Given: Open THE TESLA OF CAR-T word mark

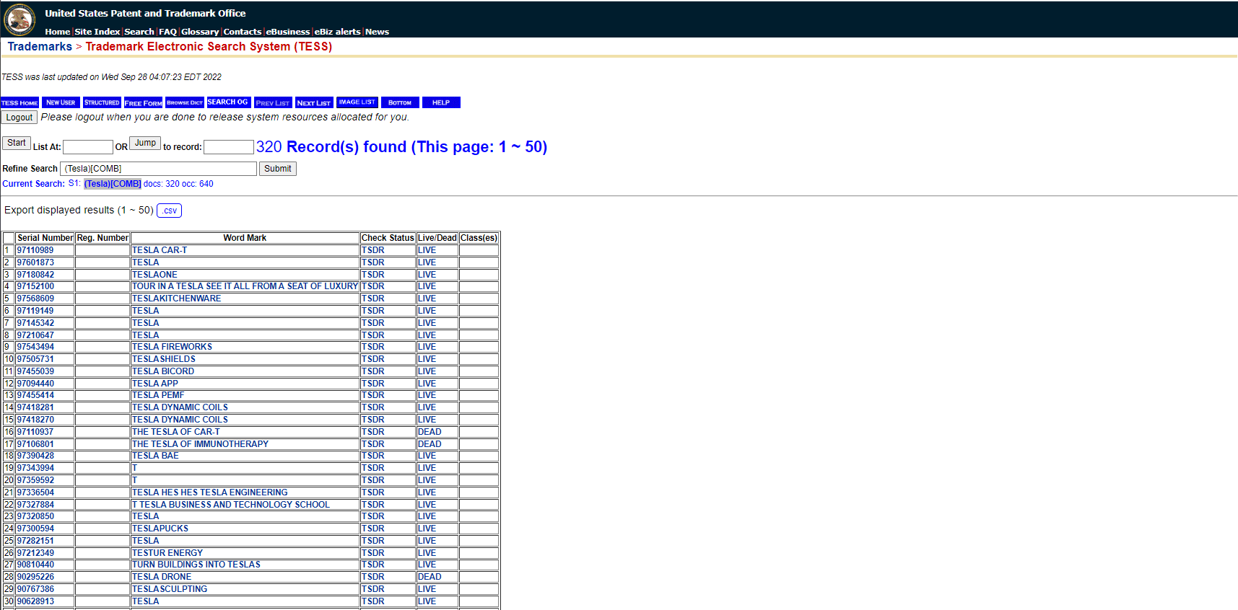Looking at the screenshot, I should click(x=176, y=432).
